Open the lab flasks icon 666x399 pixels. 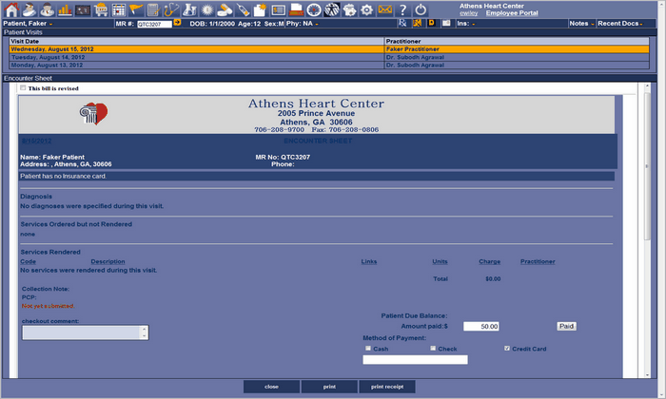(189, 9)
